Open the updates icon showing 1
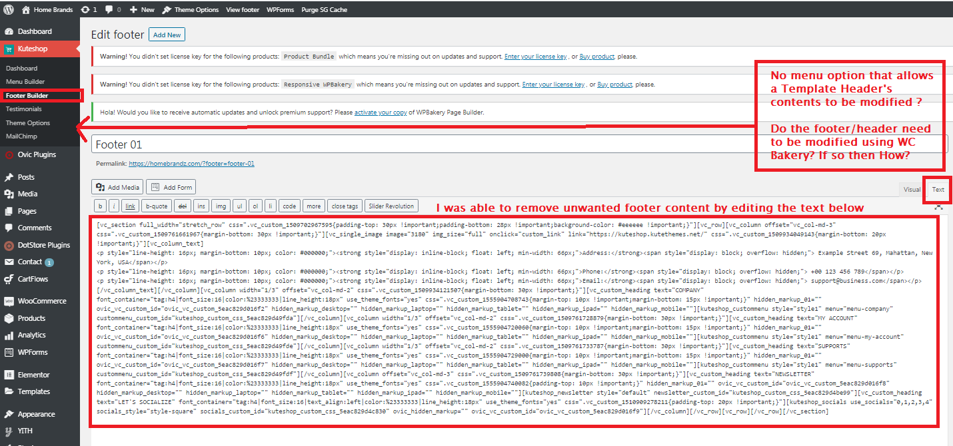 click(x=89, y=10)
